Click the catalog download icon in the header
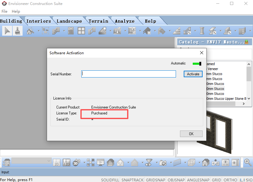The height and width of the screenshot is (182, 253). pyautogui.click(x=247, y=42)
